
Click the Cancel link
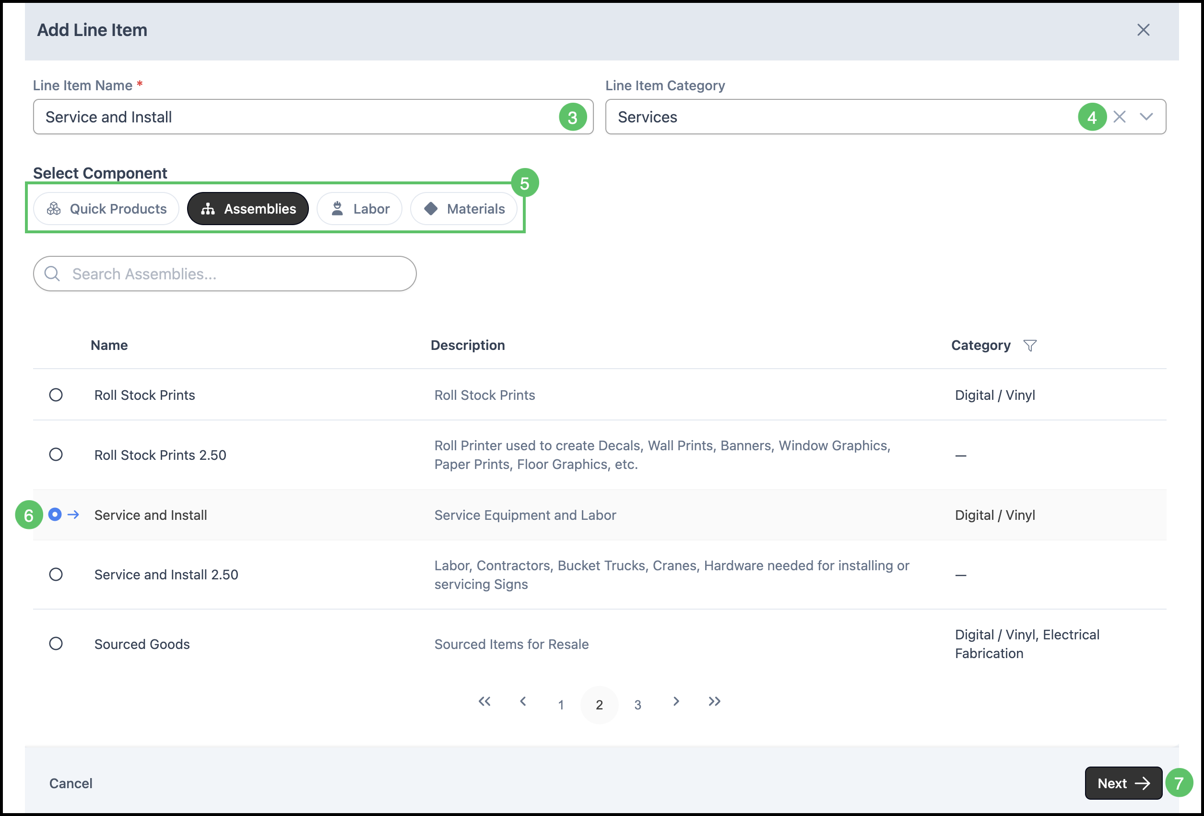coord(71,783)
